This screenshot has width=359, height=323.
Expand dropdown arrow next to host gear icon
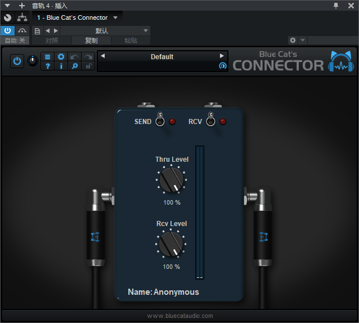(x=303, y=41)
